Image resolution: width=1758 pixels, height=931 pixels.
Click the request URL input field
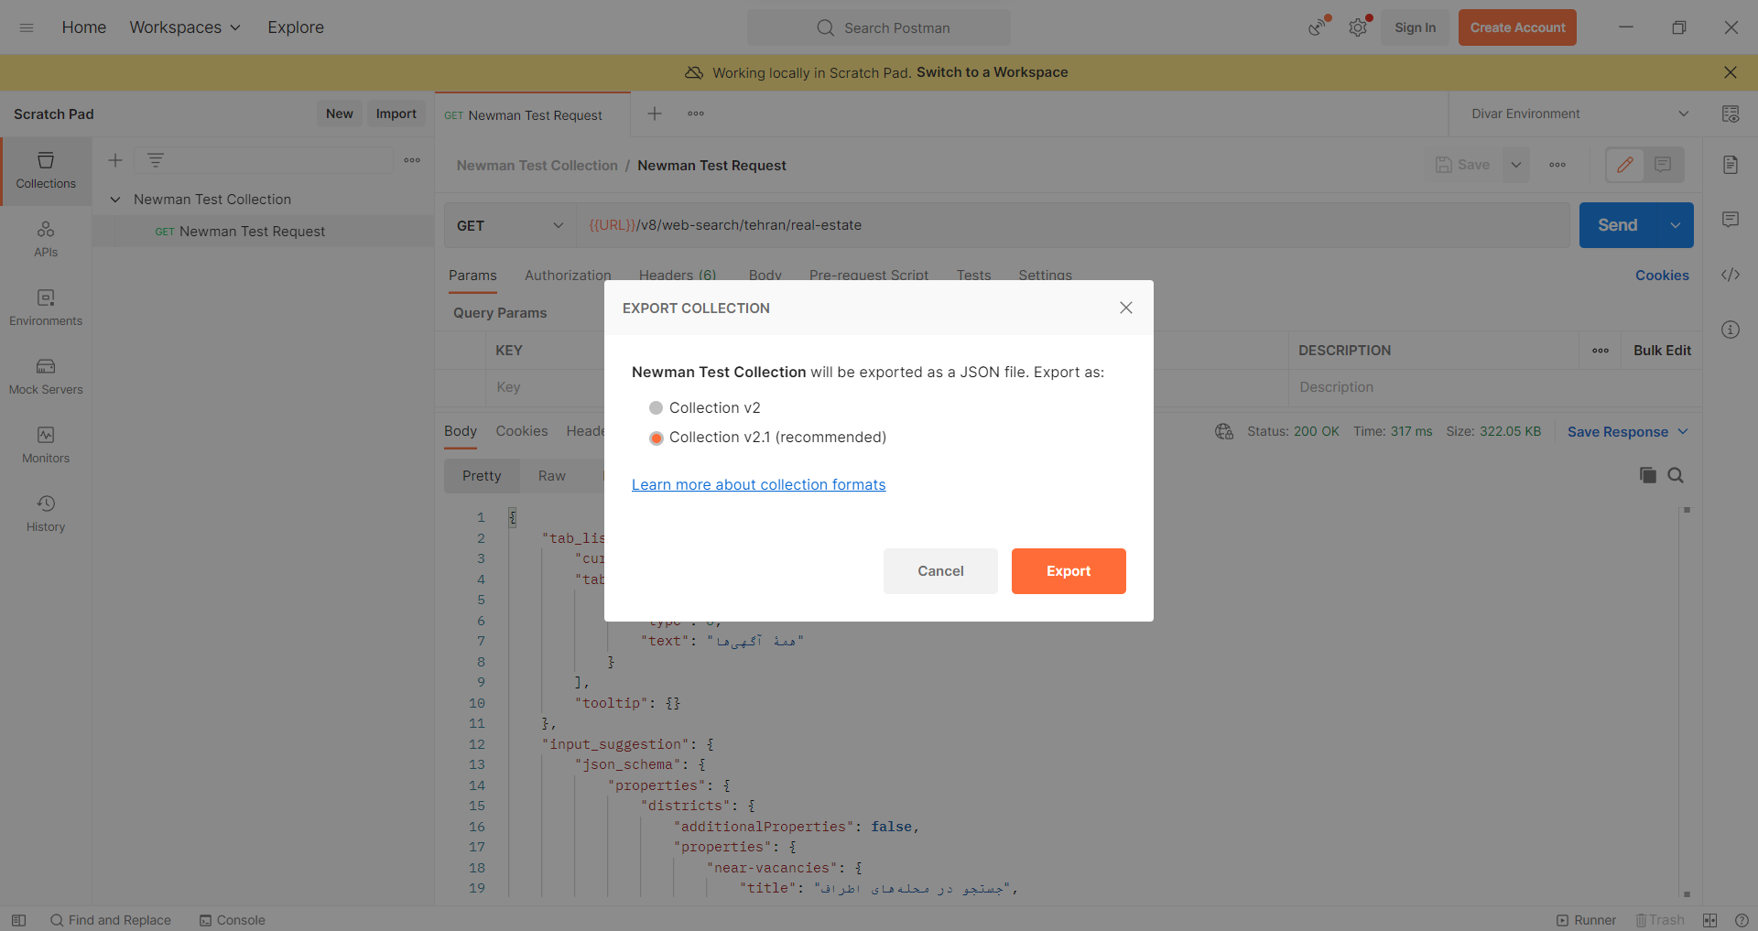point(1073,225)
